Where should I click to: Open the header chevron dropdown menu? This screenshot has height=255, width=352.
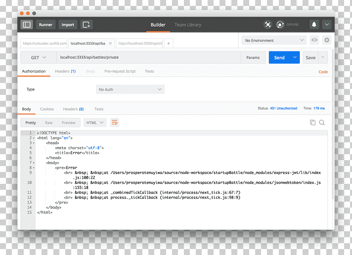327,25
